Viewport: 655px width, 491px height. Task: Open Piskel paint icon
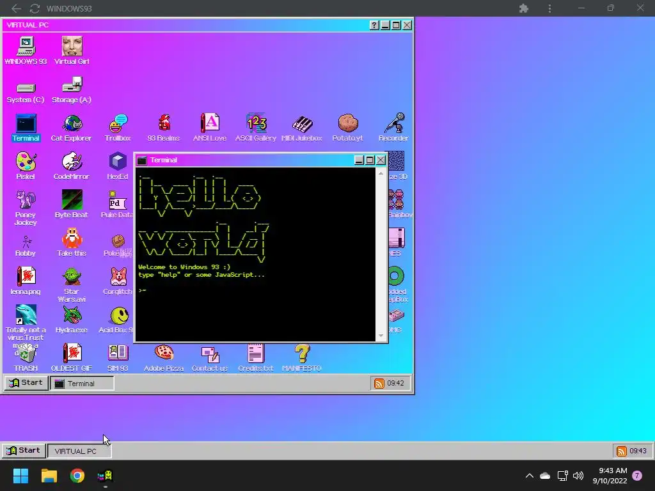26,166
